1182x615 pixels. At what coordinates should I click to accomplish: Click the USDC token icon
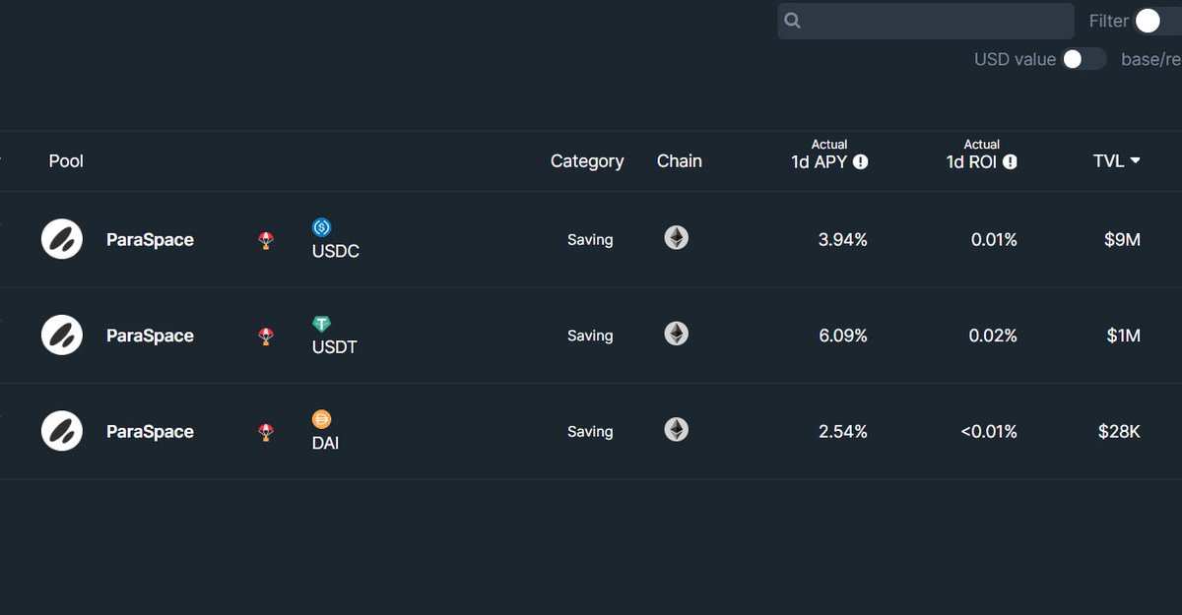(x=322, y=227)
